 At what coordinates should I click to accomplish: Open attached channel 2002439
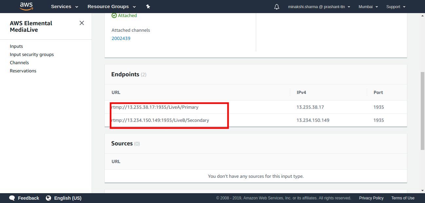(x=121, y=38)
